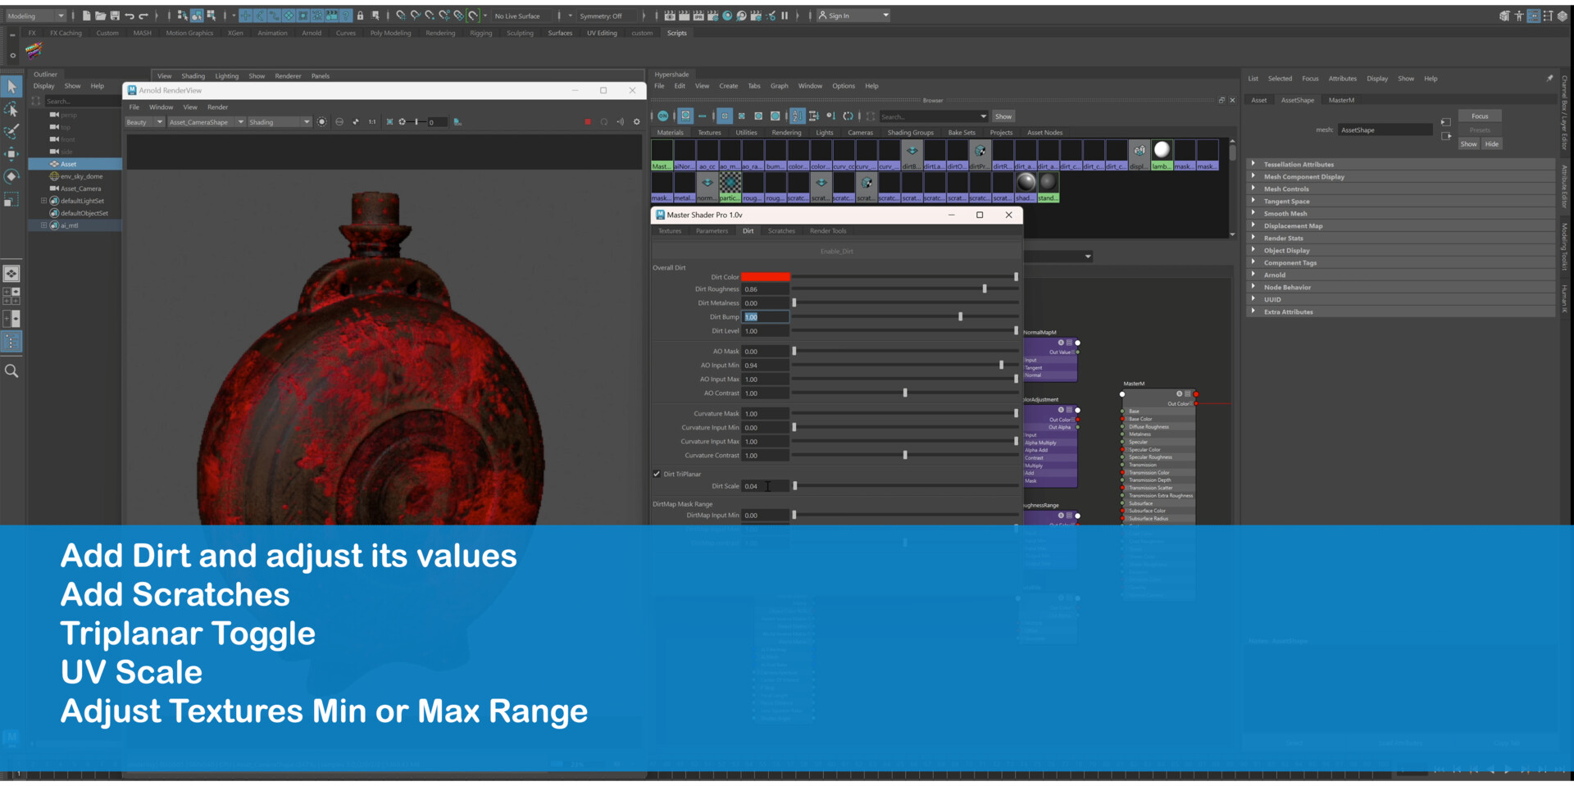
Task: Select the Zoom magnifier at toolbar bottom
Action: pos(11,370)
